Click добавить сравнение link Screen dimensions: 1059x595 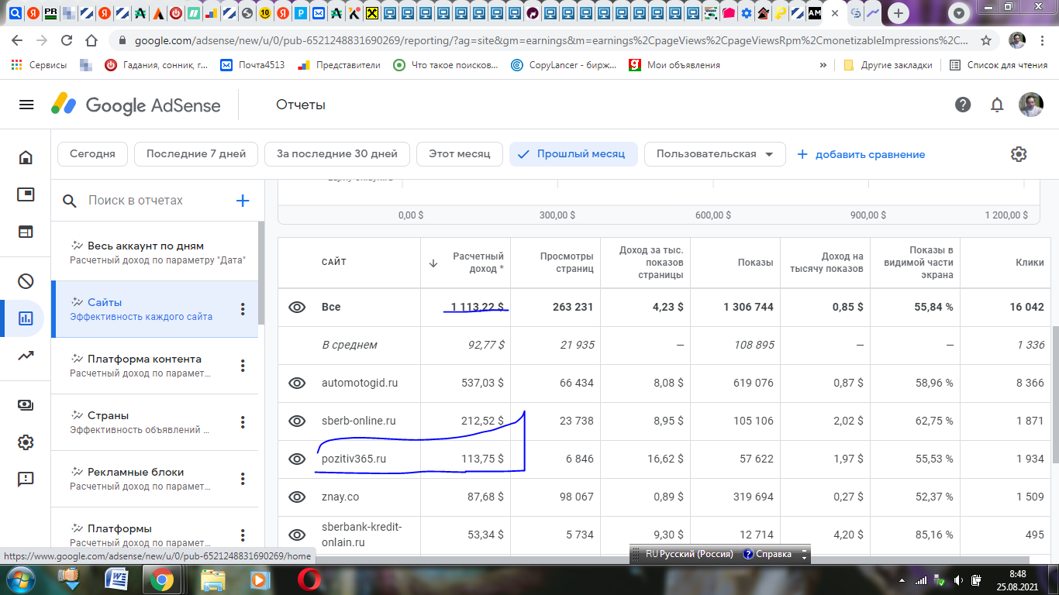(x=861, y=154)
